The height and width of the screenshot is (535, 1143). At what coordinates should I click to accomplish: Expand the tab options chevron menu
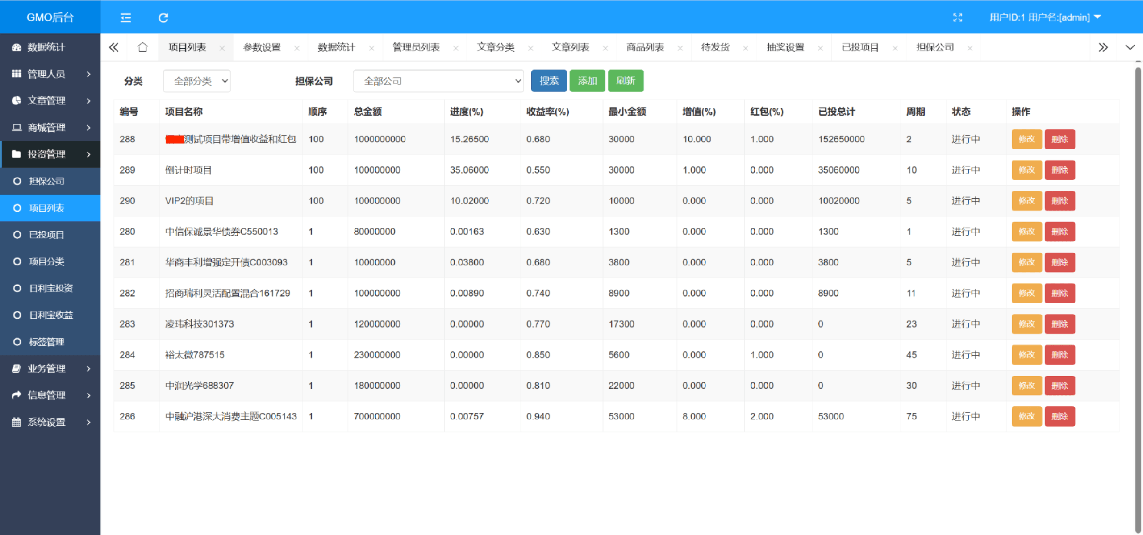[1130, 47]
